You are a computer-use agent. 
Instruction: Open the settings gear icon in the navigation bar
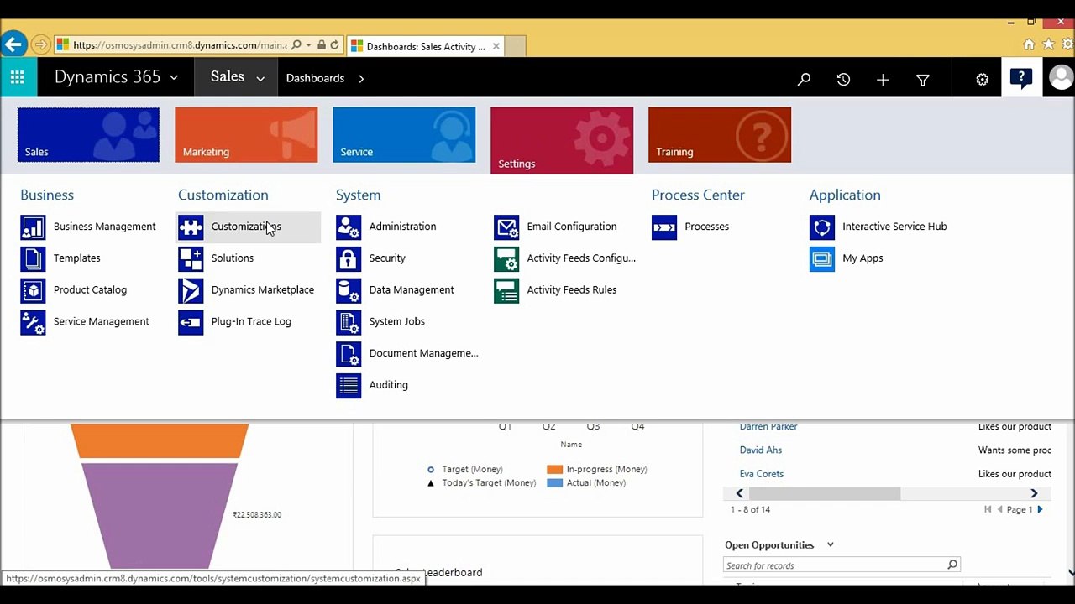click(x=982, y=79)
